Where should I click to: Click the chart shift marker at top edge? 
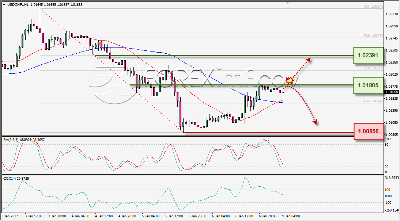coord(288,3)
